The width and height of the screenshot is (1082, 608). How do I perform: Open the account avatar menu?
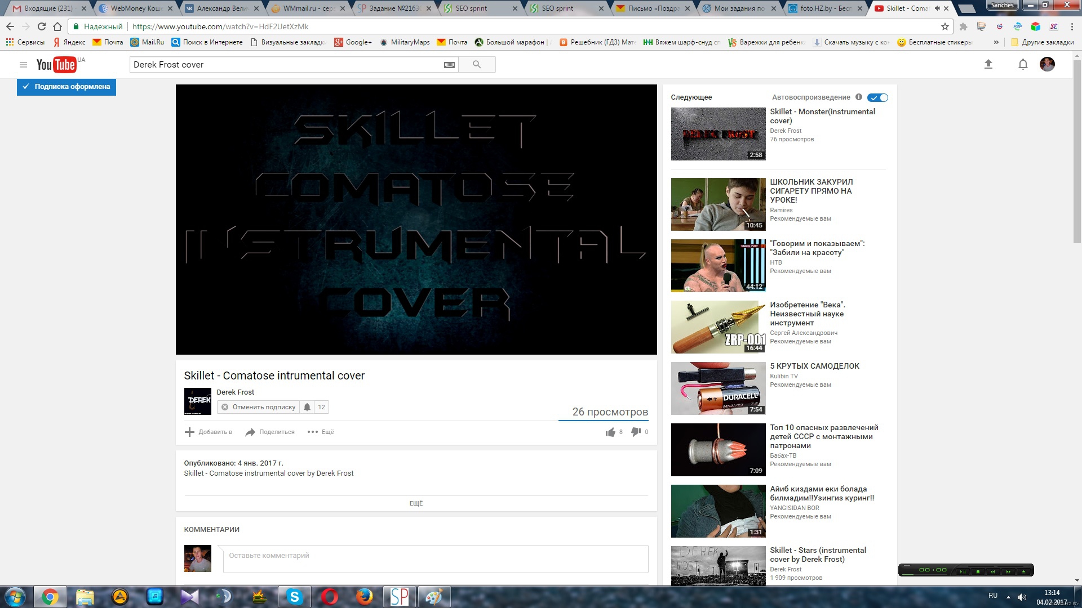(x=1047, y=64)
